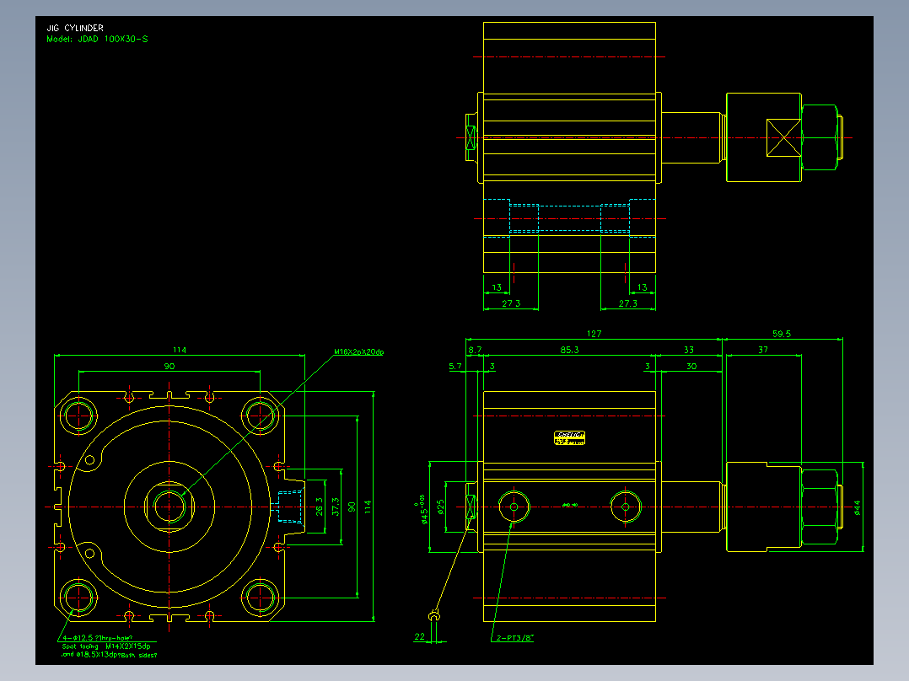Select the 'Model: JDAD 100X30-S' label

tap(98, 40)
